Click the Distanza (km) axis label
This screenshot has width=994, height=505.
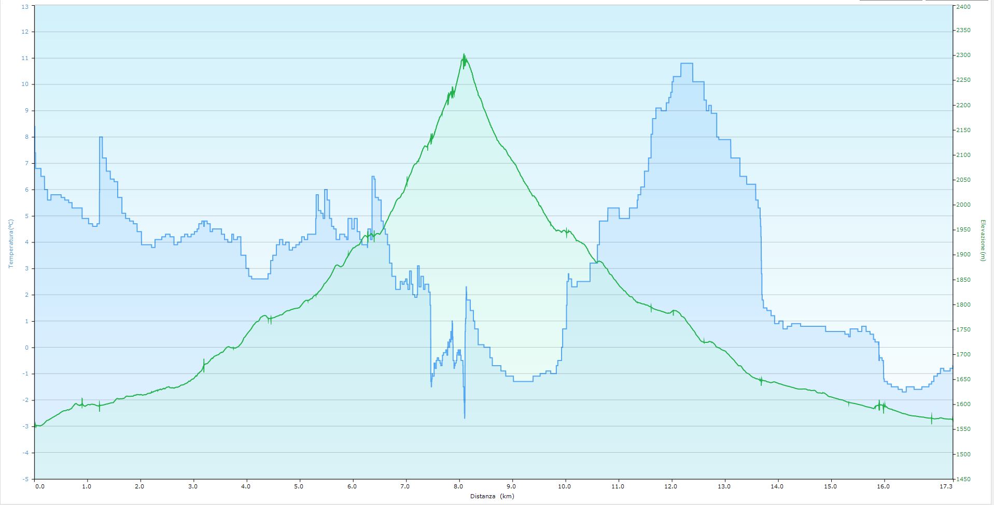click(492, 496)
